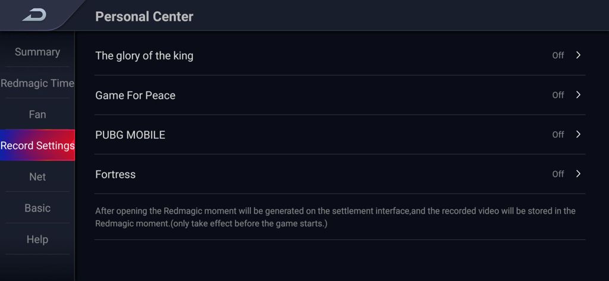The width and height of the screenshot is (609, 281).
Task: Open the PUBG MOBILE record entry
Action: 340,135
